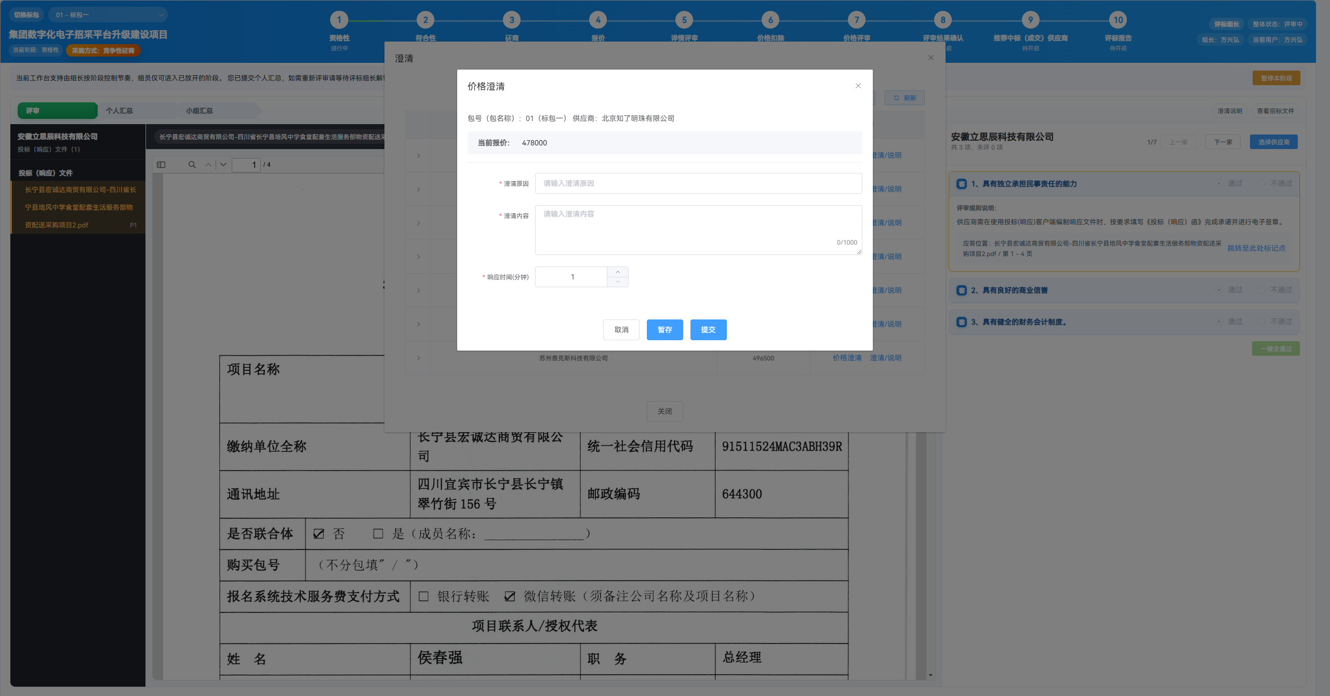Go to step 2 符合性
The width and height of the screenshot is (1330, 696).
(x=425, y=20)
